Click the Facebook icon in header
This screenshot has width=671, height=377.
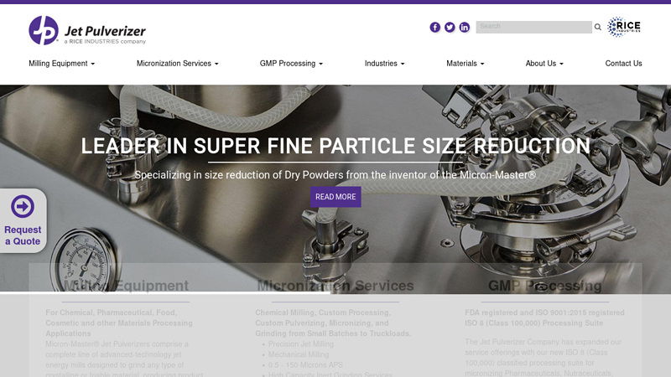[x=435, y=27]
